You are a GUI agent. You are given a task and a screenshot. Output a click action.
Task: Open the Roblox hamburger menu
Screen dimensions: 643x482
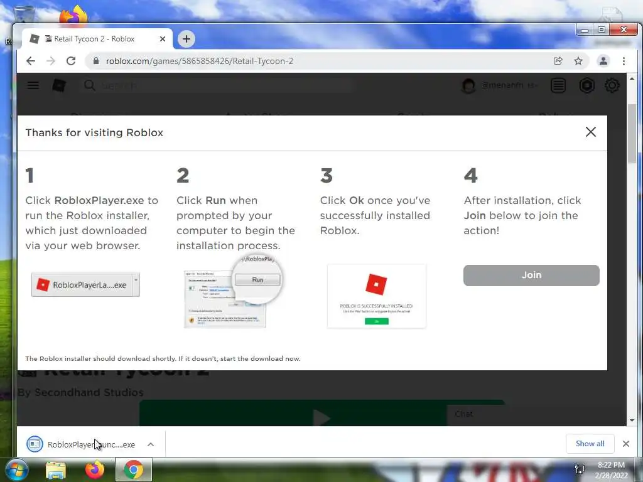[33, 85]
